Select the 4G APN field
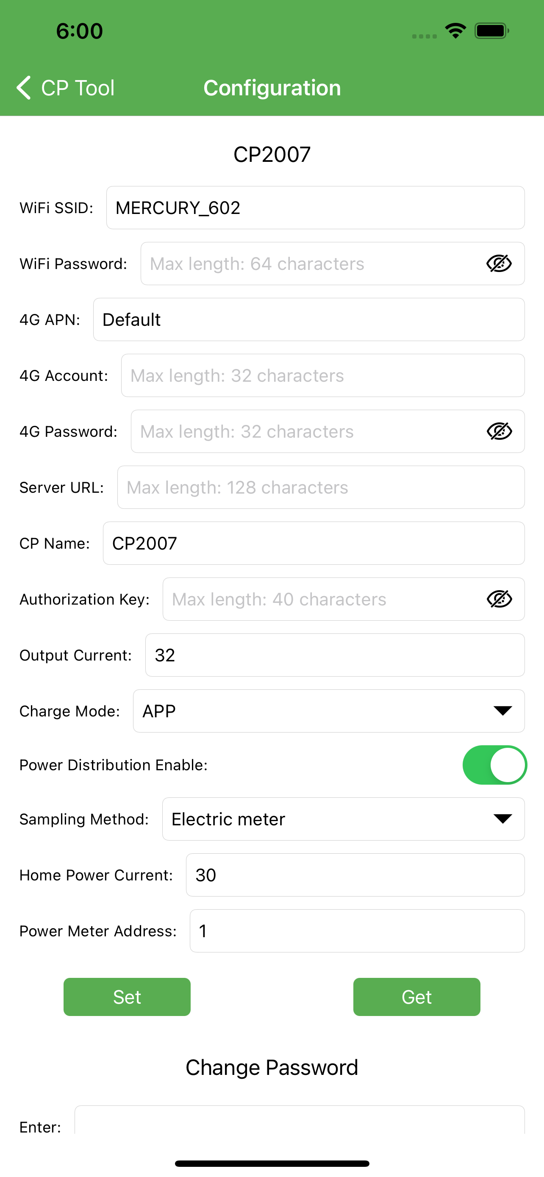Viewport: 544px width, 1177px height. pyautogui.click(x=309, y=319)
